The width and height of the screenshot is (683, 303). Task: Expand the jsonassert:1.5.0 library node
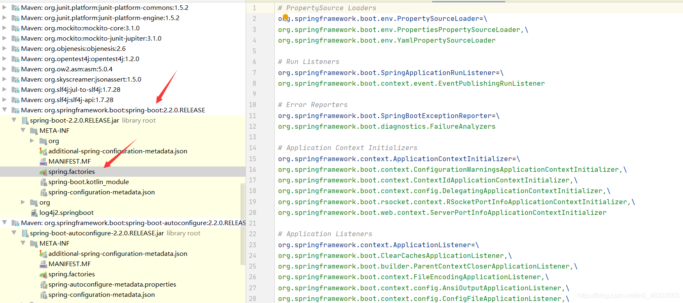point(5,79)
